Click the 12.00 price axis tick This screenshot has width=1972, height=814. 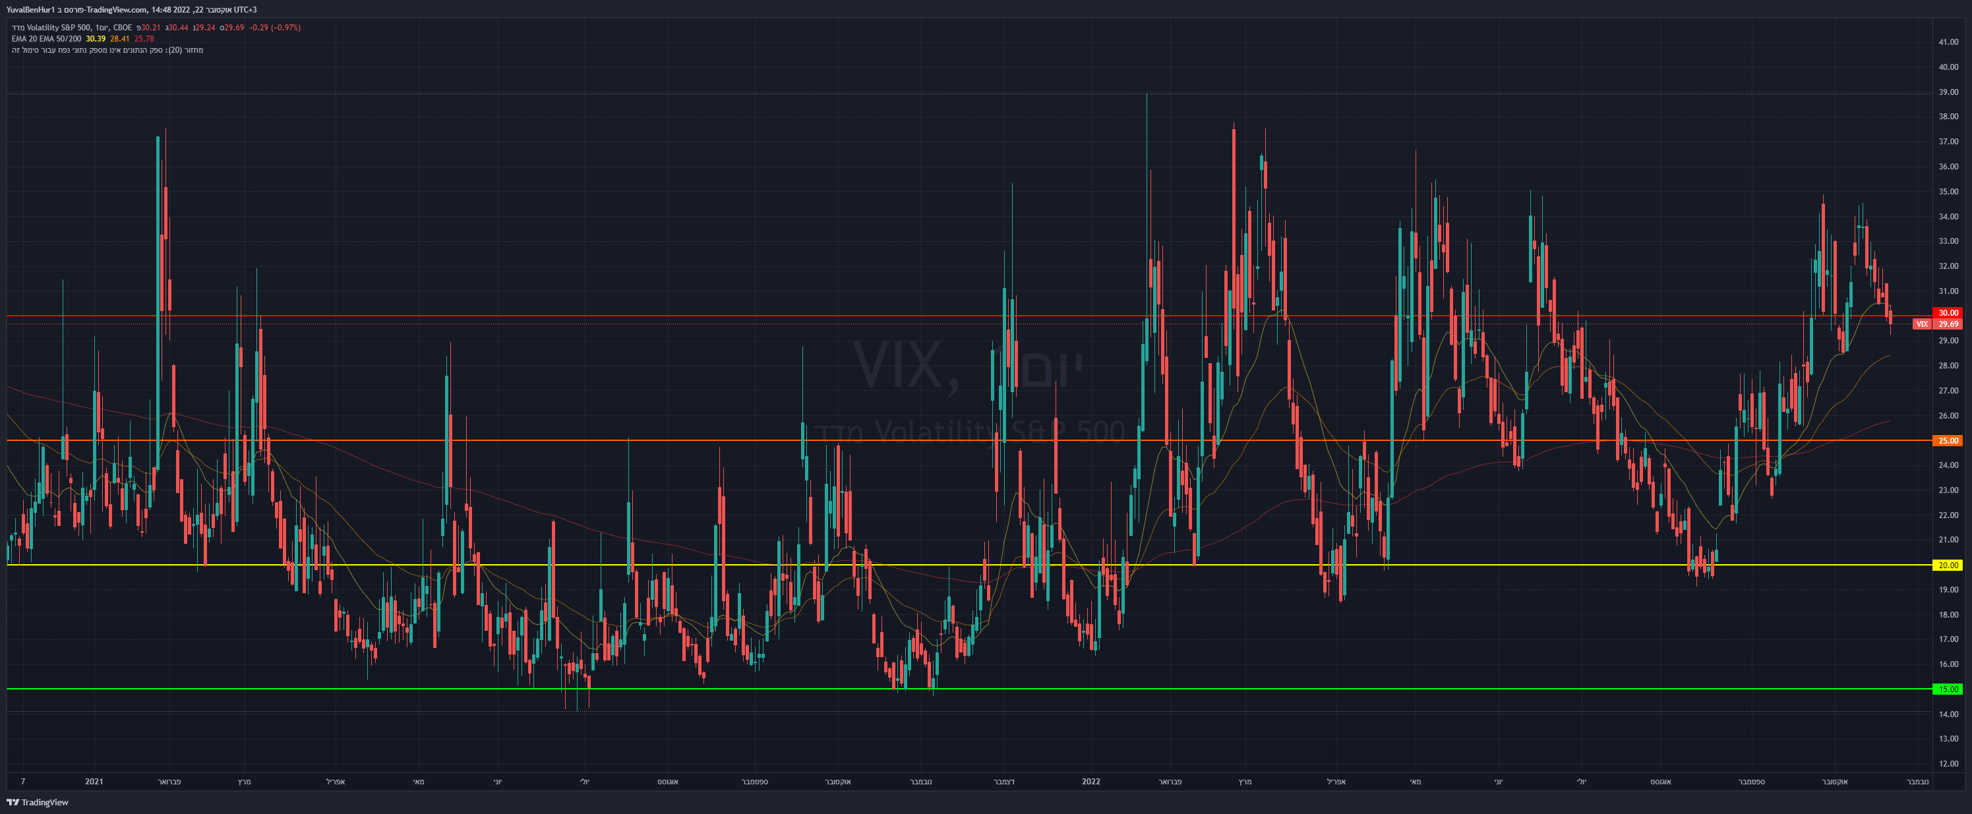(1948, 763)
